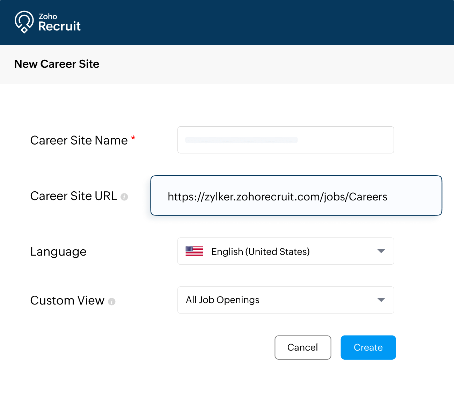Image resolution: width=454 pixels, height=419 pixels.
Task: Click the All Job Openings selection
Action: pyautogui.click(x=222, y=300)
